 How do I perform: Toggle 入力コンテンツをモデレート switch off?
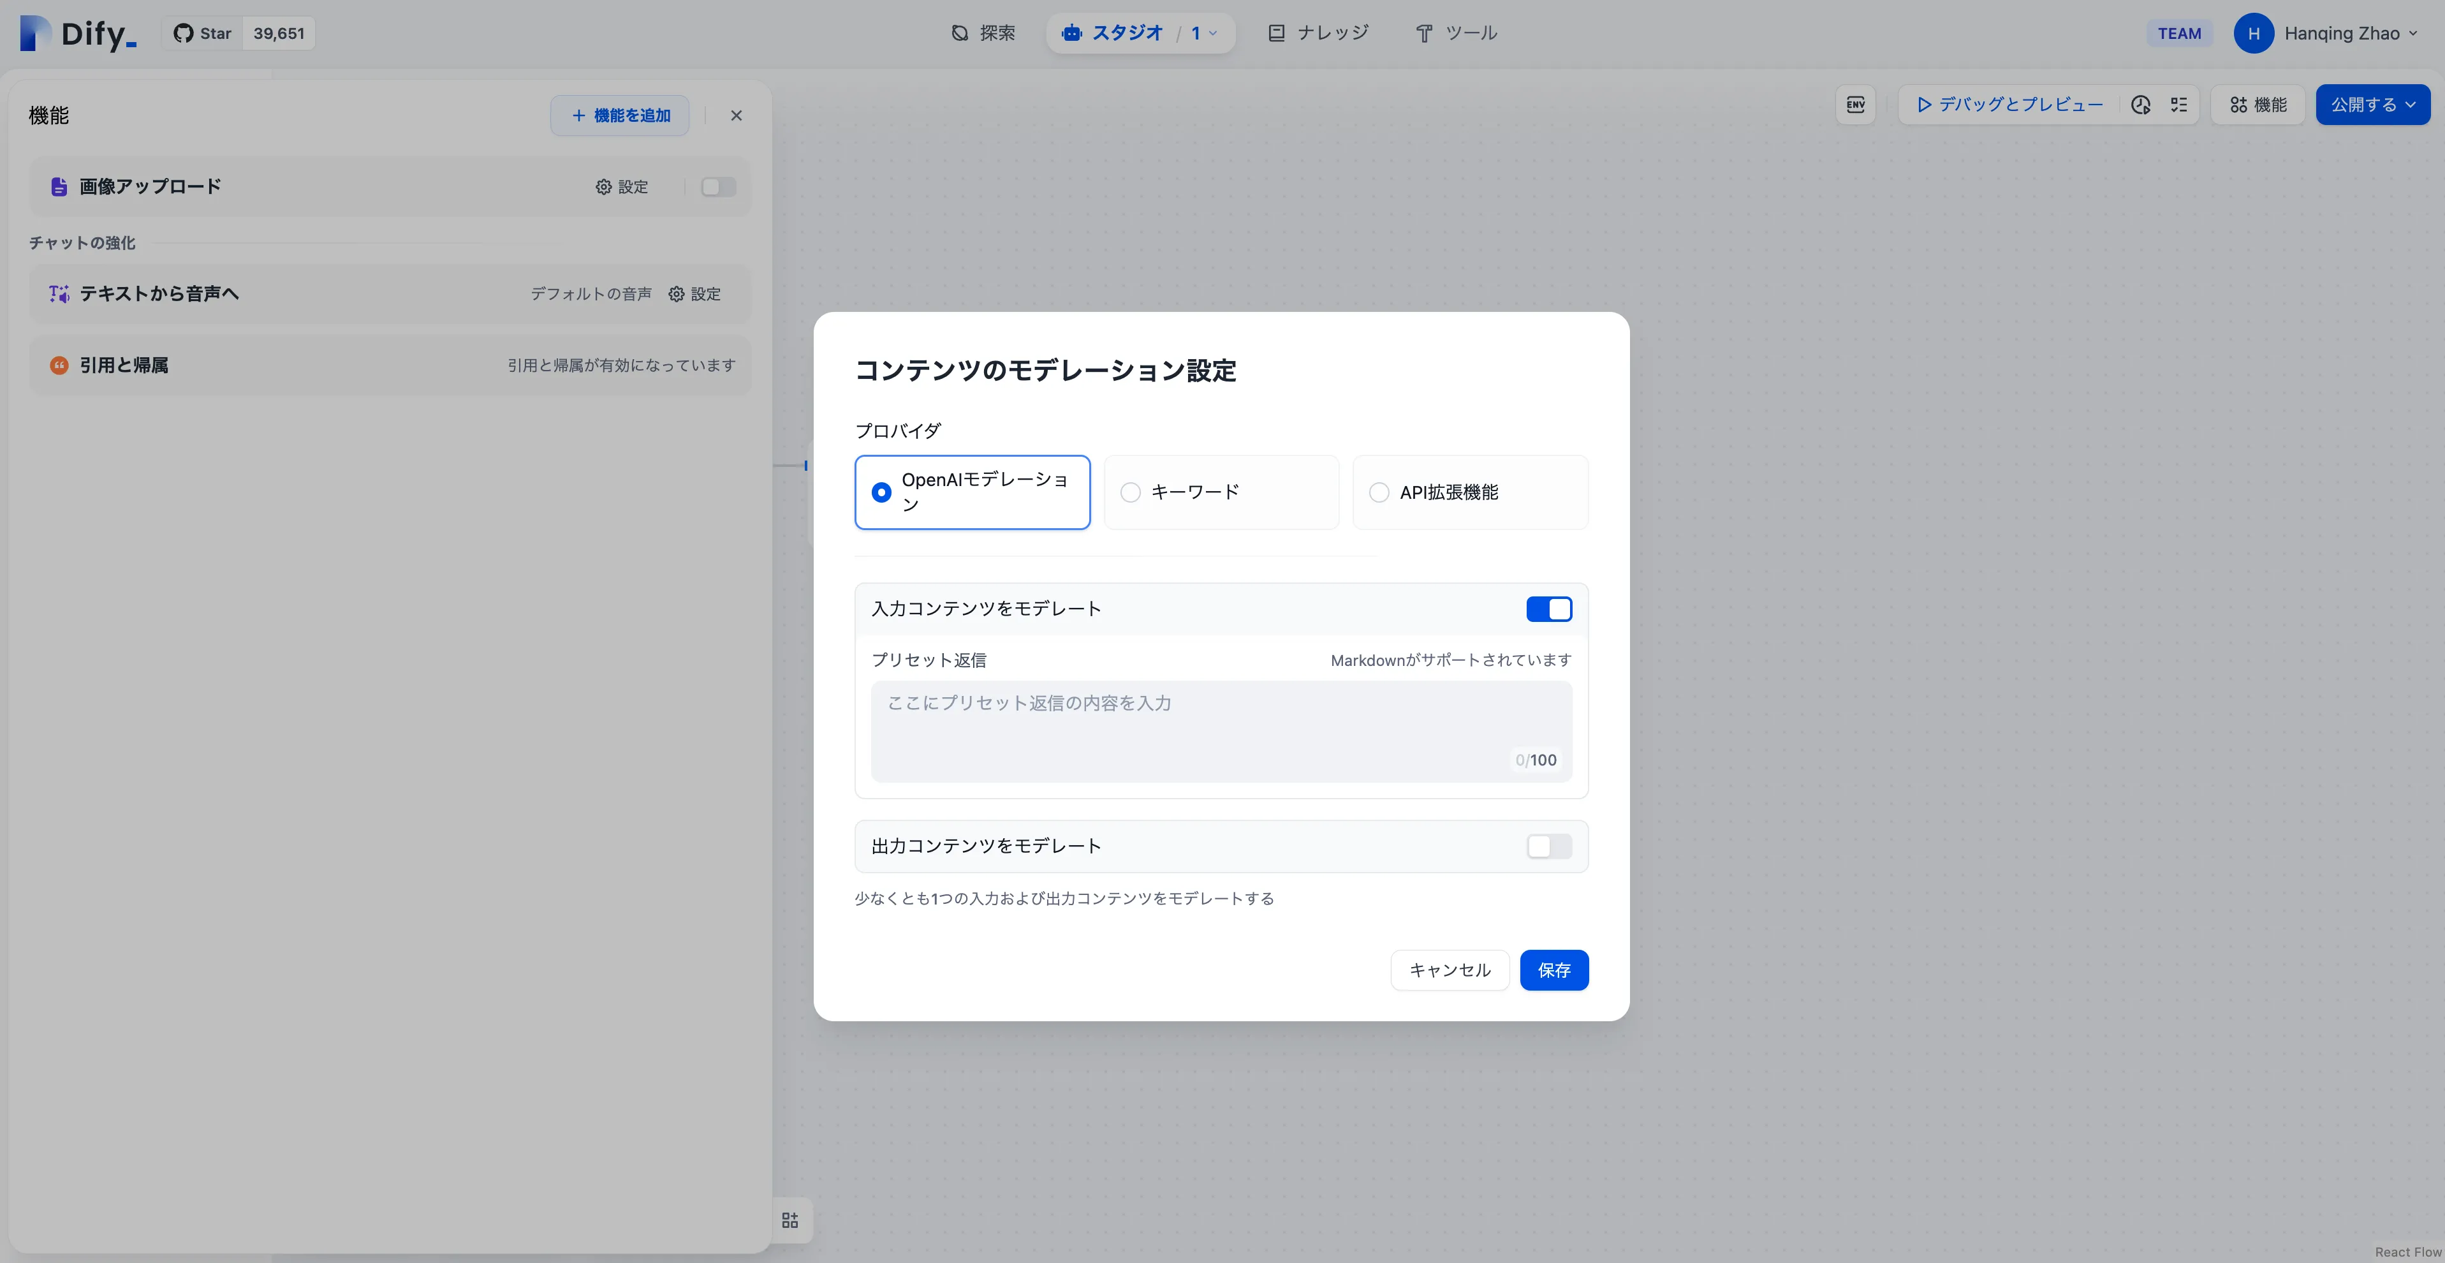coord(1548,609)
